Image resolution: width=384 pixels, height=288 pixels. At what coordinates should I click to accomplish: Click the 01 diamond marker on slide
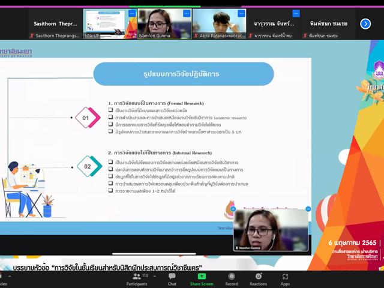tap(88, 118)
